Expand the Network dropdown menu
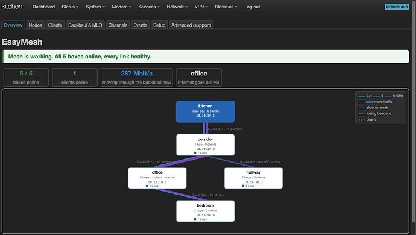416x235 pixels. (x=177, y=7)
